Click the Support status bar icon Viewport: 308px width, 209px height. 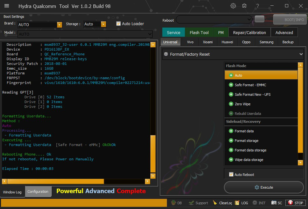[x=198, y=203]
